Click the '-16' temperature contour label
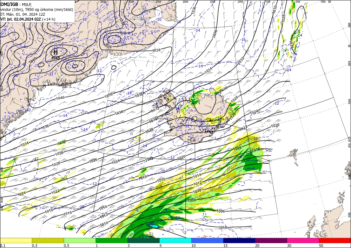 (x=243, y=40)
